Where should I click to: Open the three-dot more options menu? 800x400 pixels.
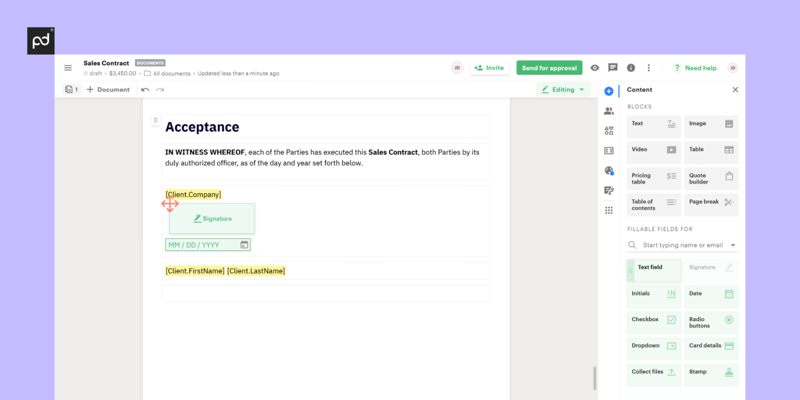point(648,68)
